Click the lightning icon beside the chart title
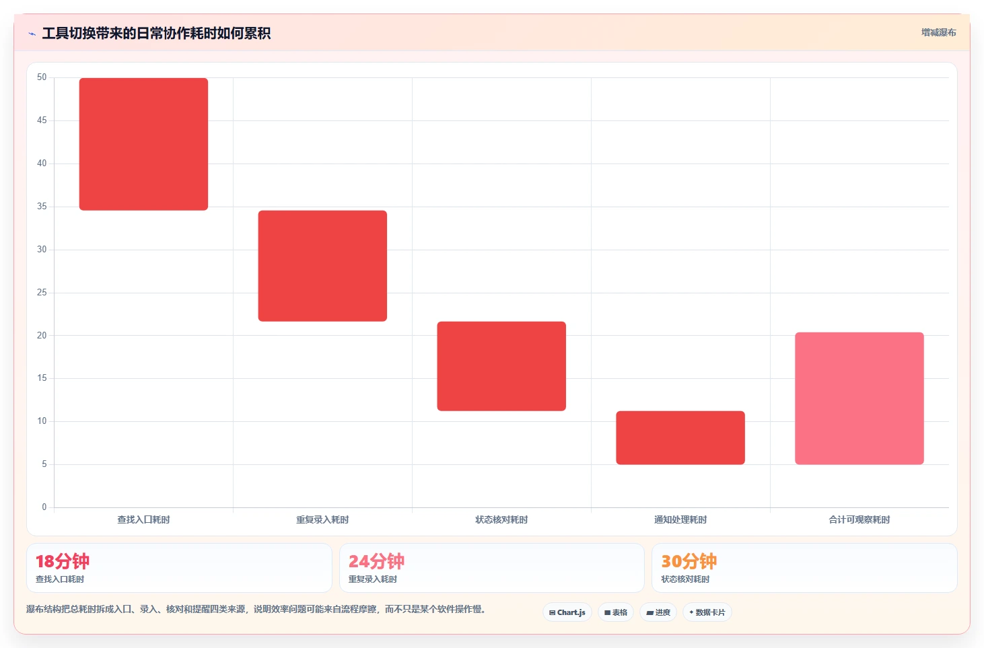 tap(32, 34)
